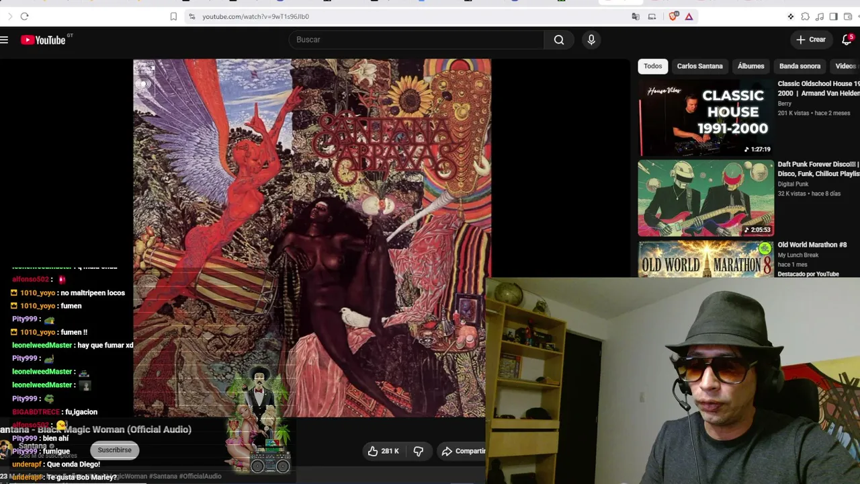Click the Buscar search field

click(416, 40)
